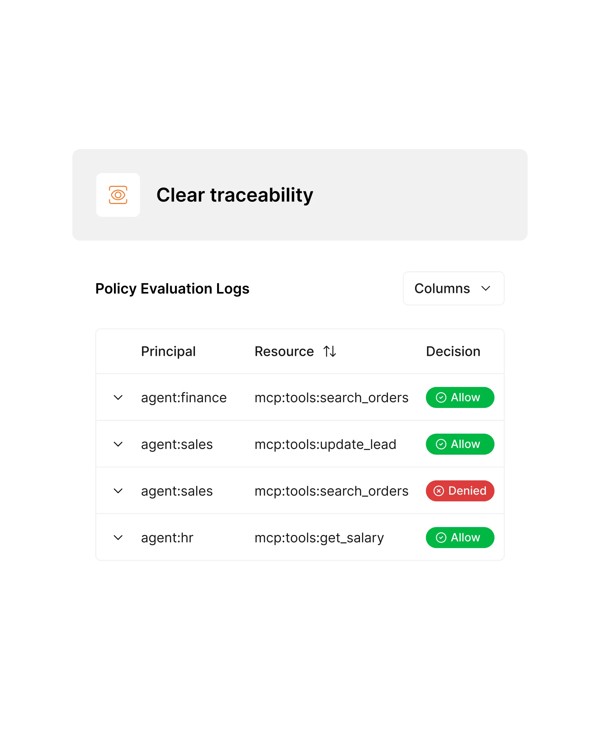Select the mcp:tools:get_salary resource text
The height and width of the screenshot is (732, 600).
click(x=319, y=538)
